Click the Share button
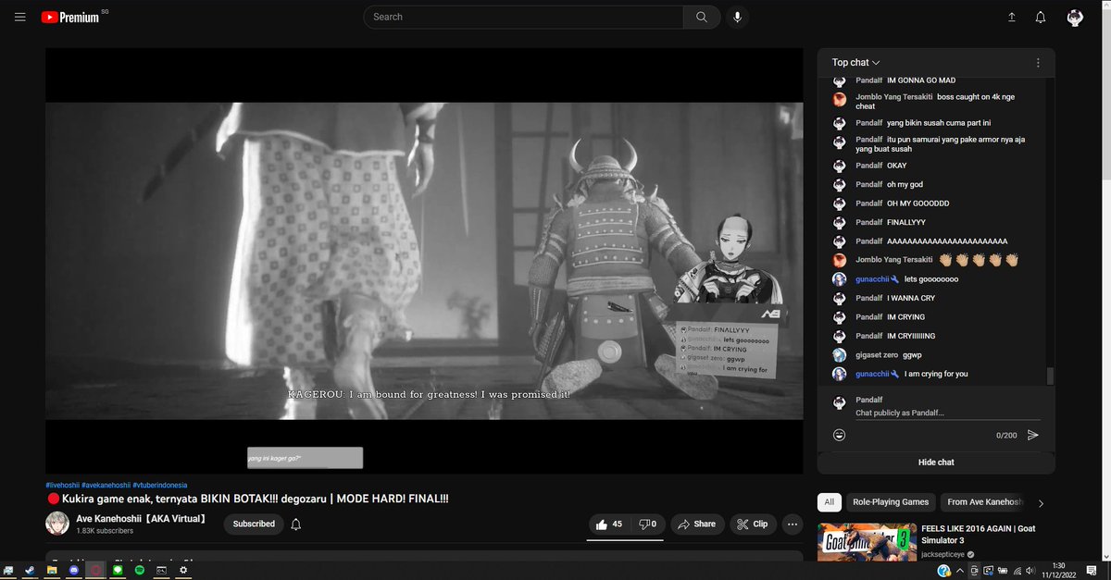The width and height of the screenshot is (1111, 580). point(696,524)
